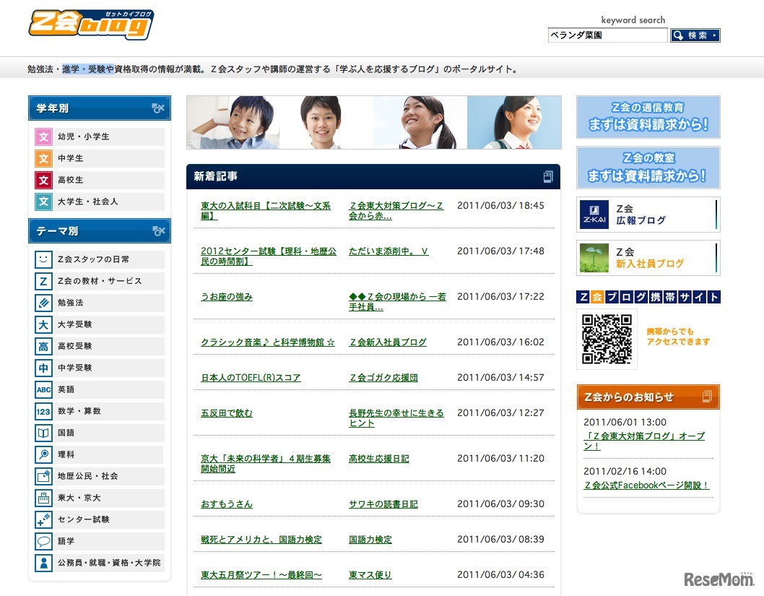Open the Z会ゴガク応援団 blog link
Viewport: 764px width, 596px height.
click(x=383, y=378)
